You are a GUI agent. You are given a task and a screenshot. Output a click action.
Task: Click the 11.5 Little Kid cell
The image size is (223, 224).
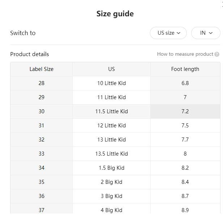tap(111, 111)
